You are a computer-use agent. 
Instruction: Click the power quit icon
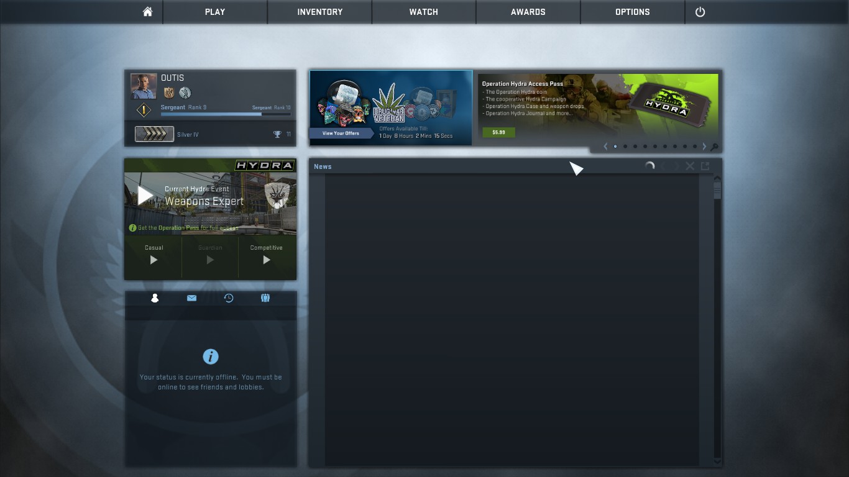(700, 12)
